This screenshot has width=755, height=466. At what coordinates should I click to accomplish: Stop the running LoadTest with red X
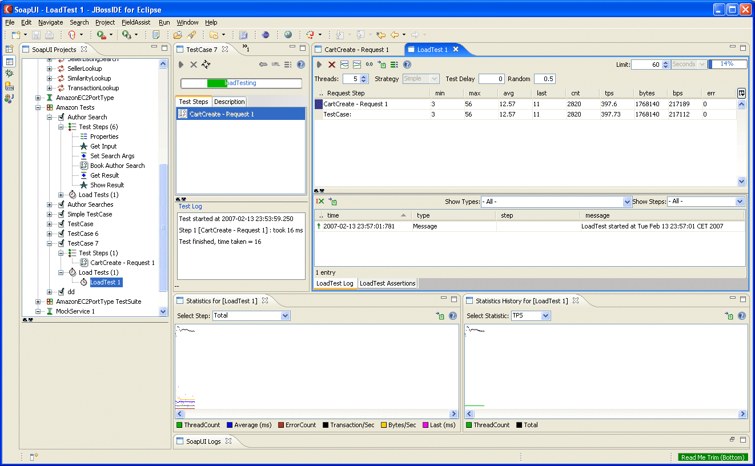331,63
